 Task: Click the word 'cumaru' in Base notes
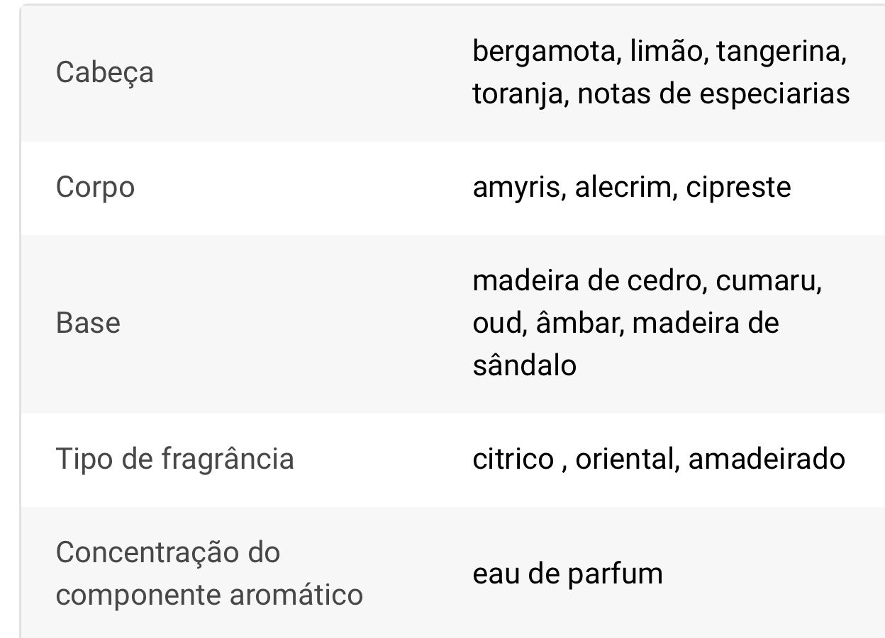coord(767,281)
